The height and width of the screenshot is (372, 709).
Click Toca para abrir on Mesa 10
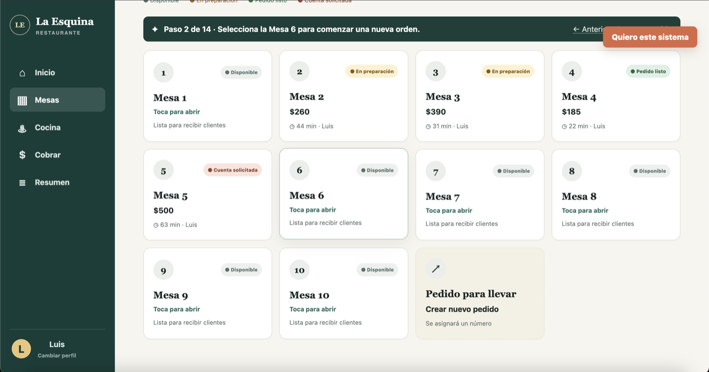coord(312,309)
